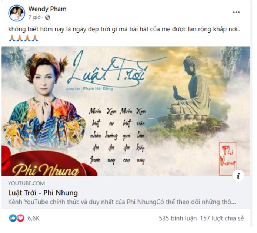Click the gold Phi Nhung banner in thumbnail
This screenshot has width=257, height=233.
click(x=46, y=169)
